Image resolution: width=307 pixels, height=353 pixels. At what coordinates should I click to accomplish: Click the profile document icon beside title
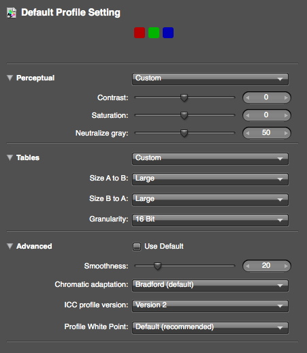point(12,13)
